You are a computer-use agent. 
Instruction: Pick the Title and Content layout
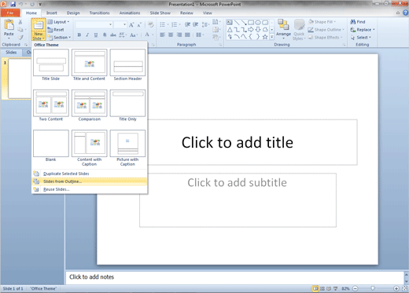point(90,65)
